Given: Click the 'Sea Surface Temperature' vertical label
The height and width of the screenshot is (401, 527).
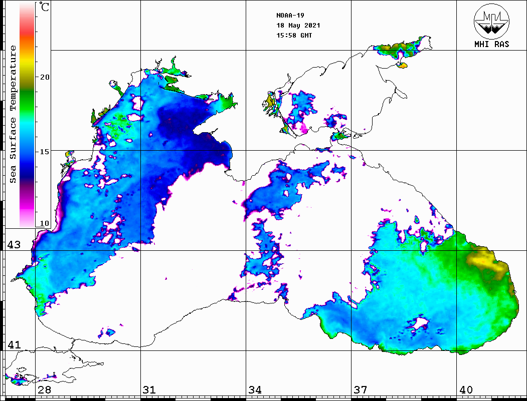Looking at the screenshot, I should 13,115.
